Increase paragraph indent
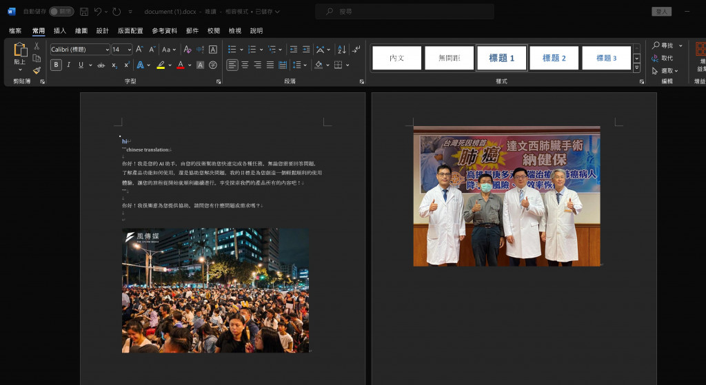Viewport: 706px width, 385px height. click(306, 50)
